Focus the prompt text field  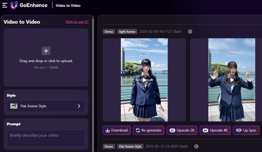click(x=46, y=138)
